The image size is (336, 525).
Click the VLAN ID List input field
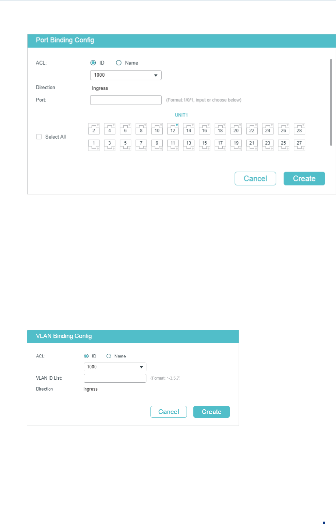click(115, 378)
